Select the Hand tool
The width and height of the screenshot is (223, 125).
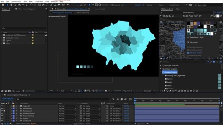[11, 5]
